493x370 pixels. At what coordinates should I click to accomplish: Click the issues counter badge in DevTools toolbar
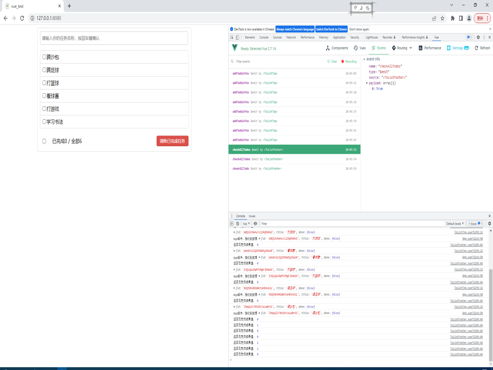469,37
